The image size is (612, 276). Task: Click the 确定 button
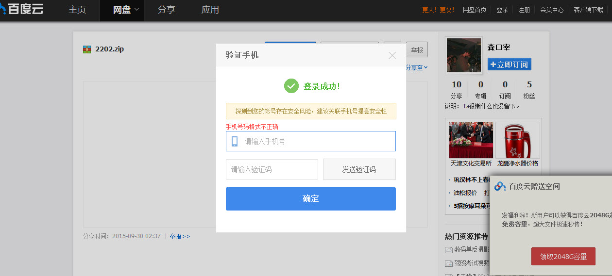click(x=311, y=199)
